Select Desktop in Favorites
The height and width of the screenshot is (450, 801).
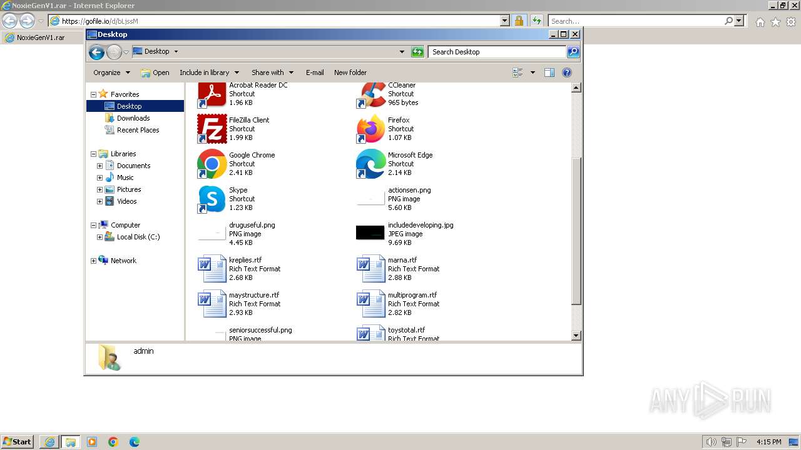pos(135,106)
